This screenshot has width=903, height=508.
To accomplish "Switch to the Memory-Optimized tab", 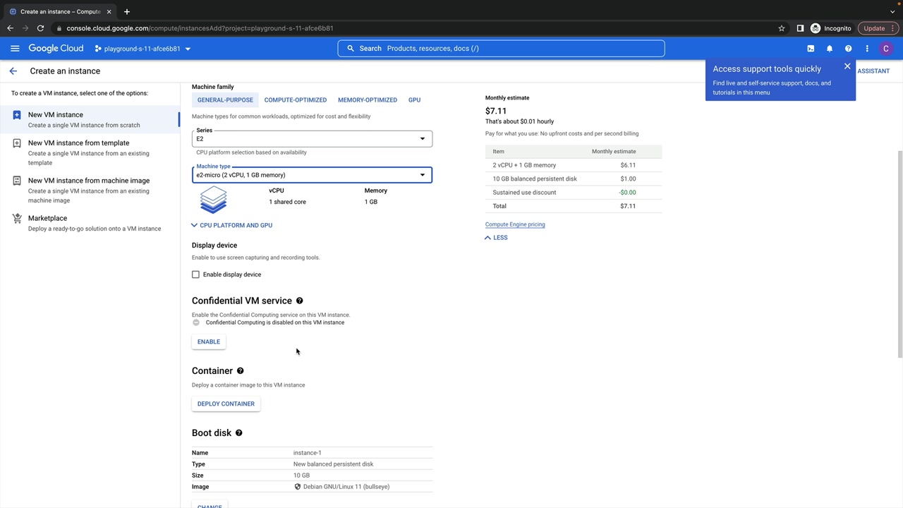I will click(x=368, y=100).
